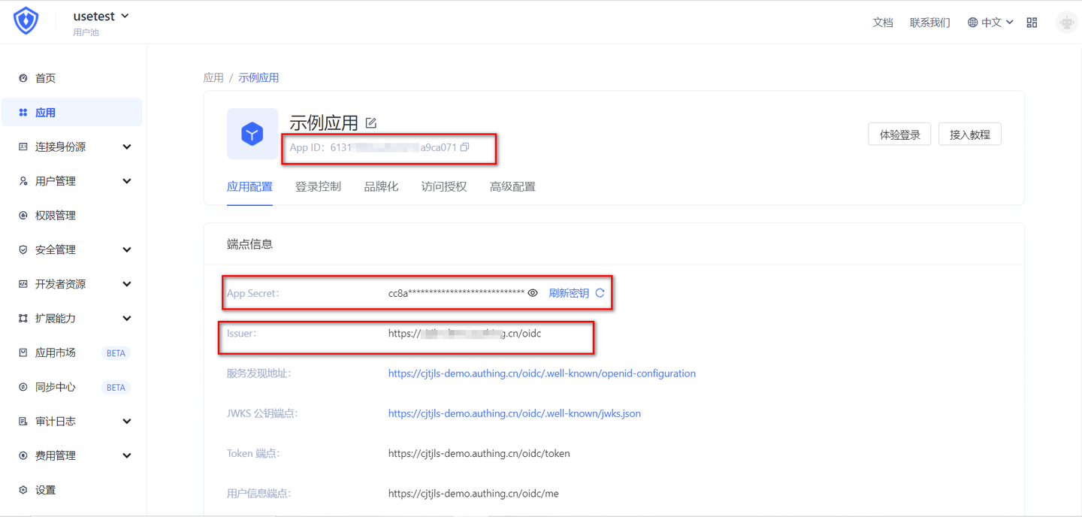The height and width of the screenshot is (517, 1082).
Task: Switch to the 品牌化 tab
Action: [381, 186]
